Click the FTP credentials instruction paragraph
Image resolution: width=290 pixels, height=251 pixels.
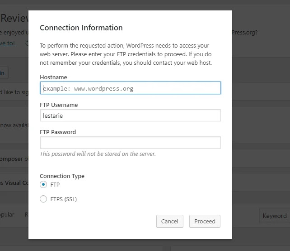point(126,54)
